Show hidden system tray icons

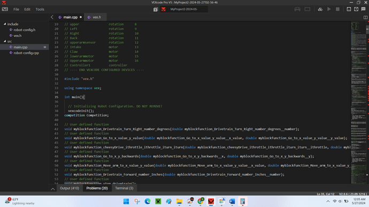click(x=328, y=201)
